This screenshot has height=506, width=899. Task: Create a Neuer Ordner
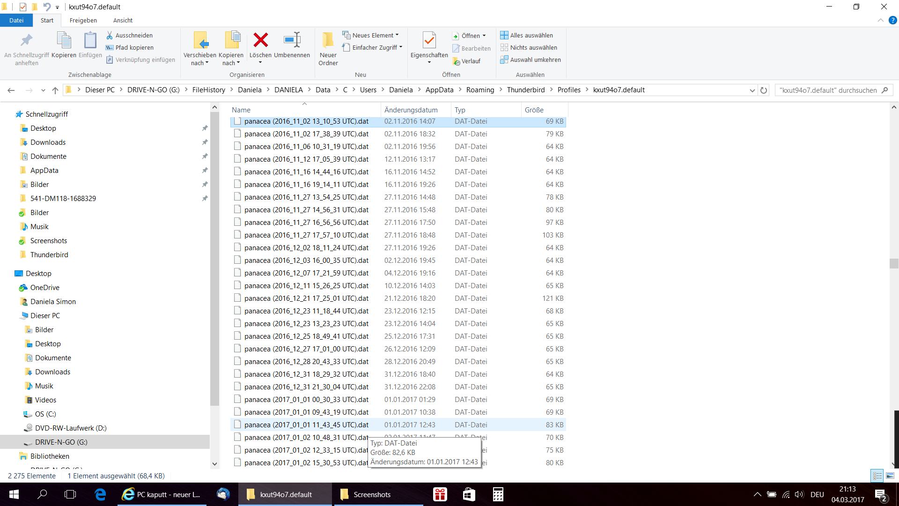click(x=328, y=49)
